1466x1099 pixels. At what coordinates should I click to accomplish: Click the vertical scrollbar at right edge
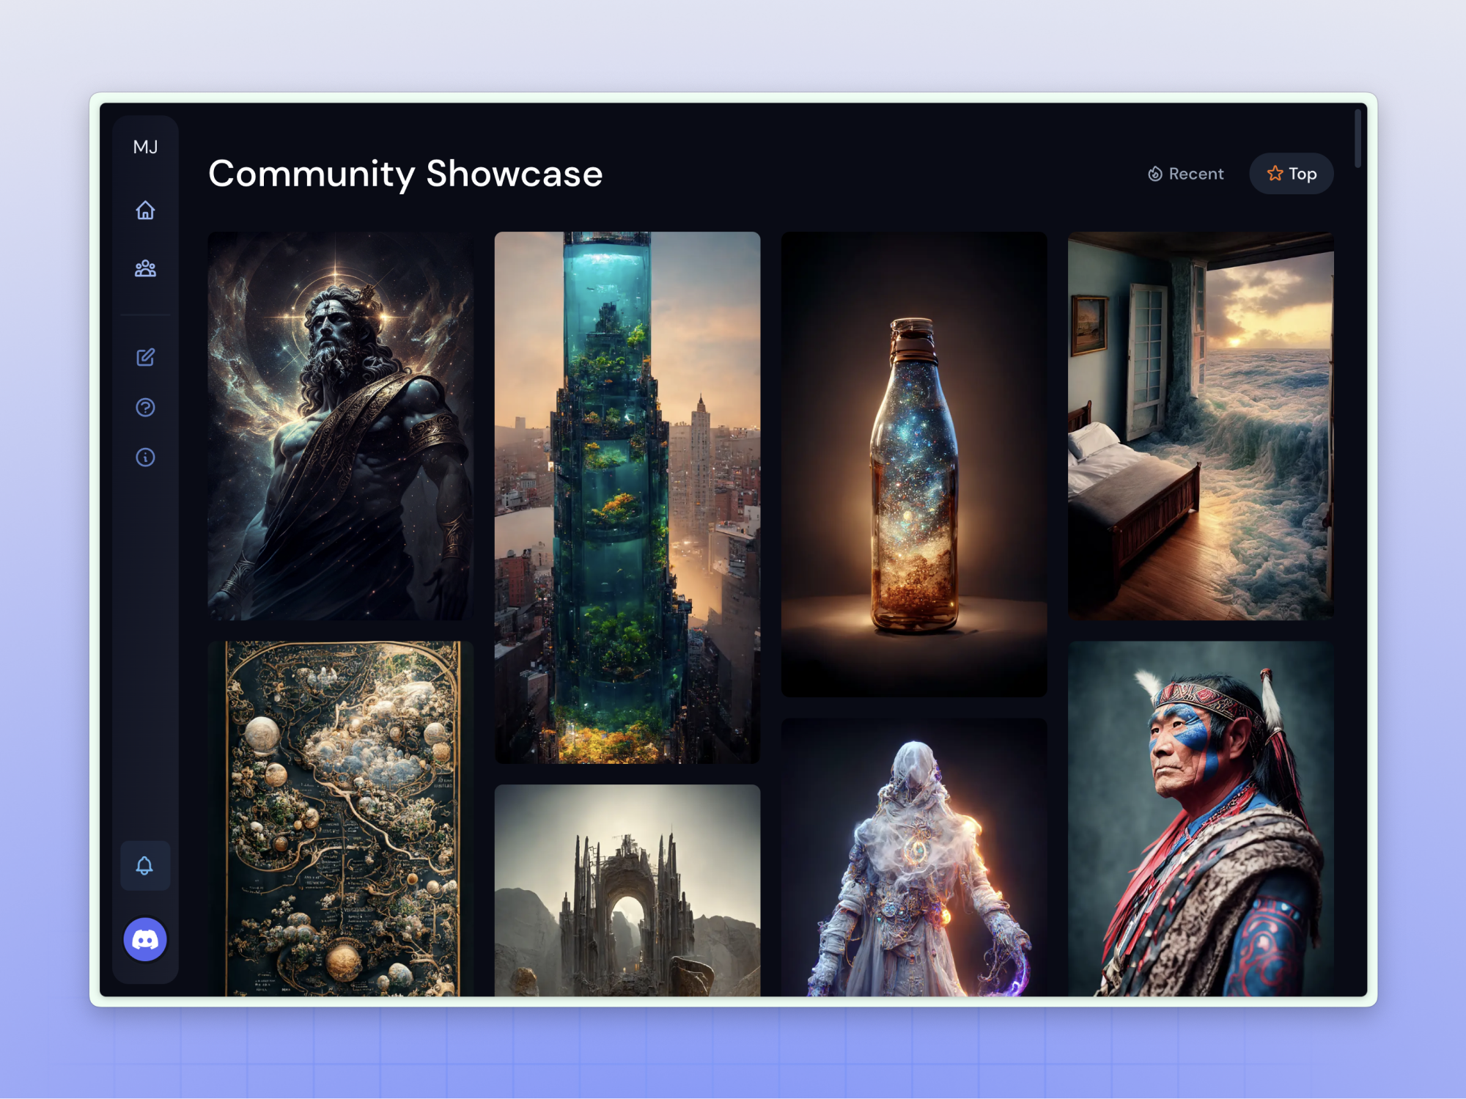[1358, 139]
